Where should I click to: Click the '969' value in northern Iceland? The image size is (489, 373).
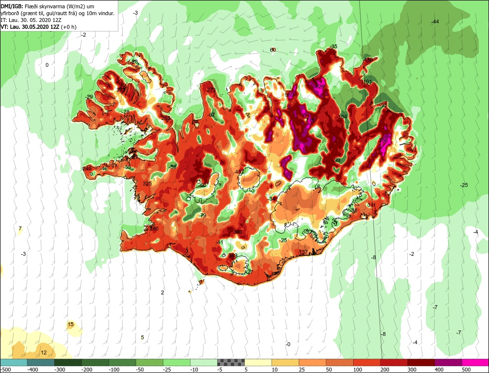[x=289, y=95]
